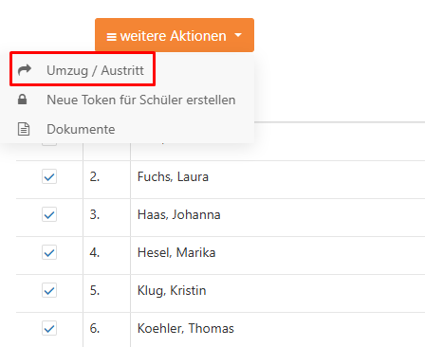
Task: Uncheck the checkbox for Fuchs, Laura
Action: click(x=49, y=176)
